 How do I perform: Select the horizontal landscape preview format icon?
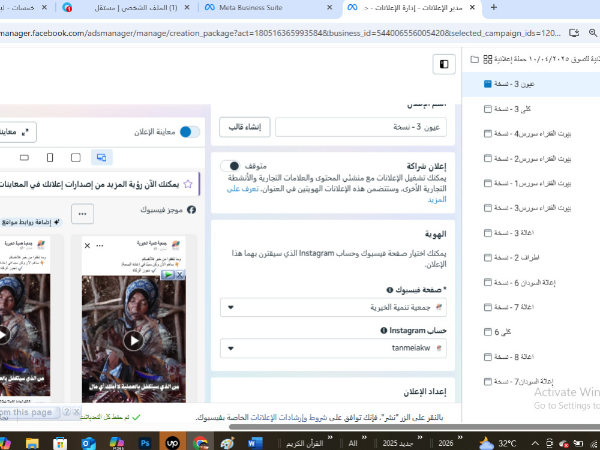[24, 157]
